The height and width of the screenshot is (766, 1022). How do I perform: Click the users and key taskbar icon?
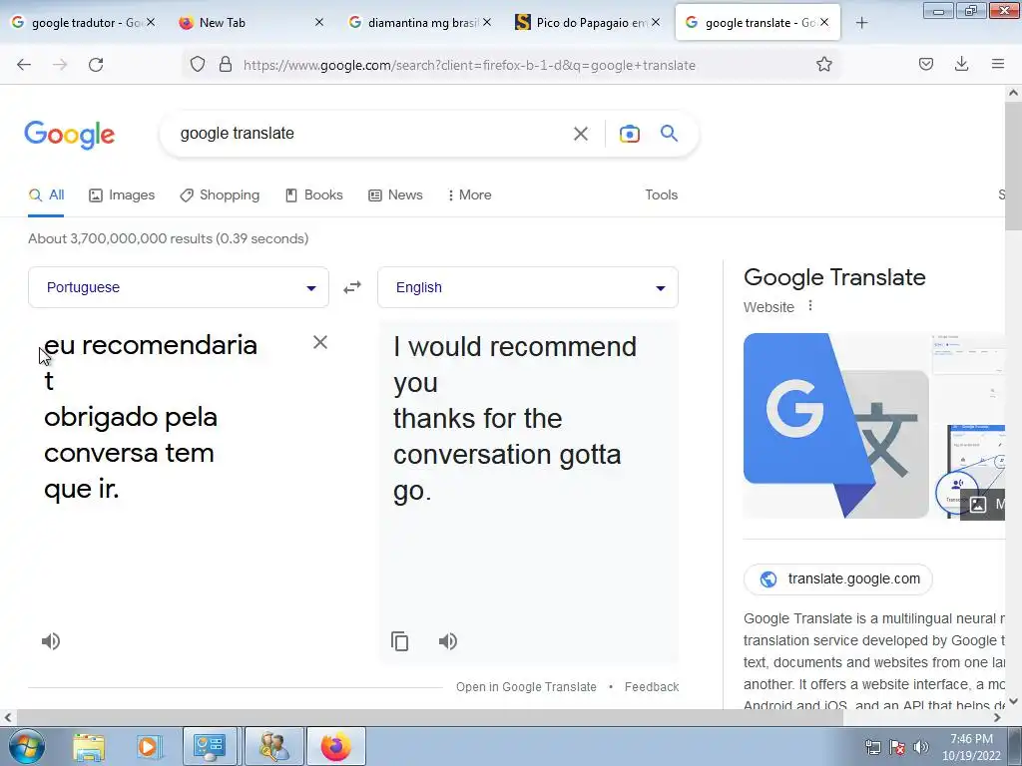coord(273,746)
